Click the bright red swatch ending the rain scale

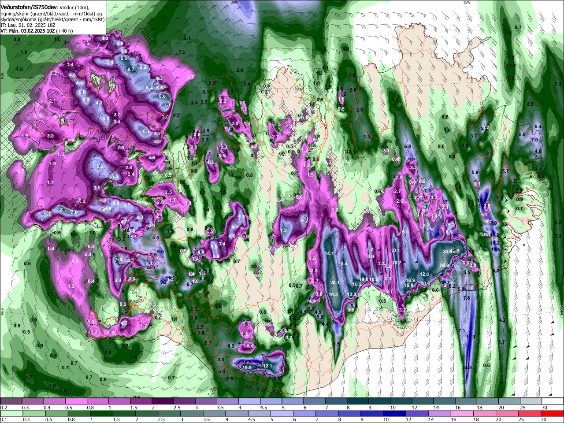click(553, 413)
